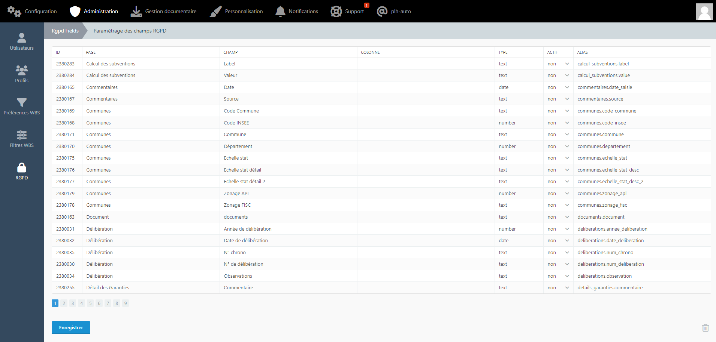The height and width of the screenshot is (342, 716).
Task: Open Préférences WBS funnel icon
Action: [22, 102]
